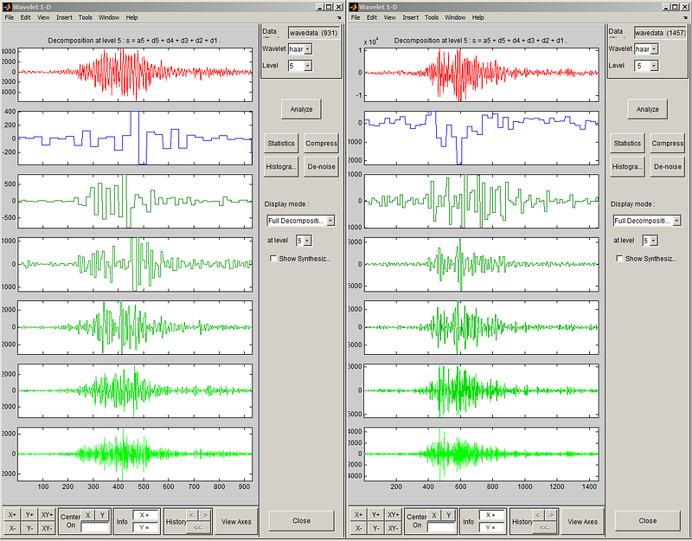Open Wavelet haar dropdown in left window
This screenshot has height=541, width=692.
(300, 49)
